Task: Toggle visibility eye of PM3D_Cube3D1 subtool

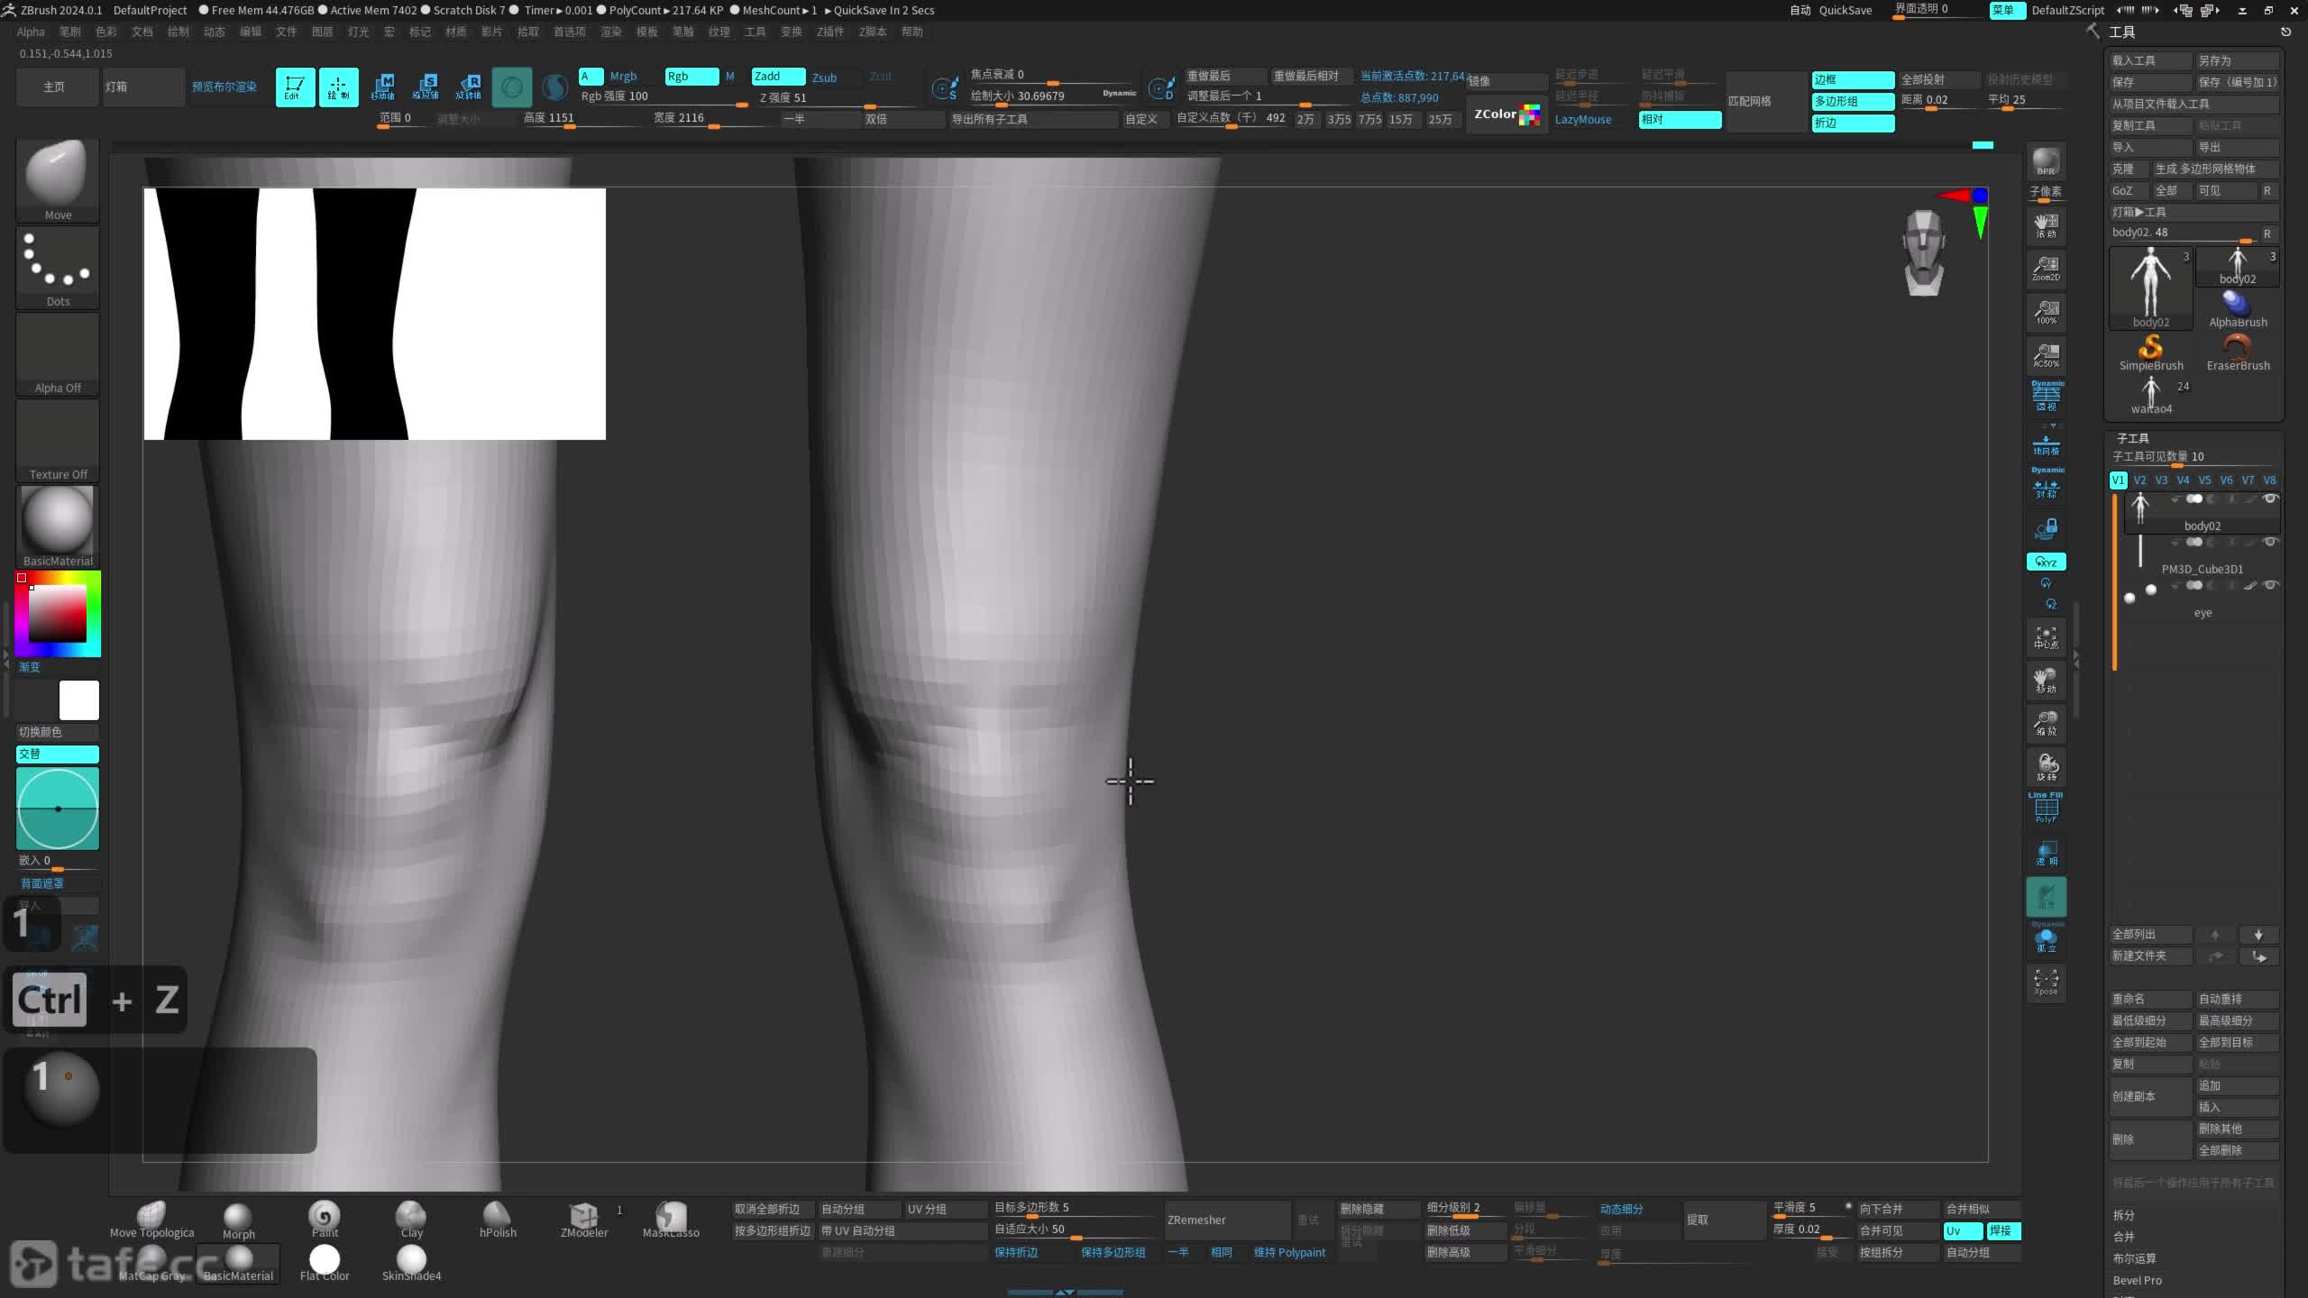Action: pyautogui.click(x=2270, y=543)
